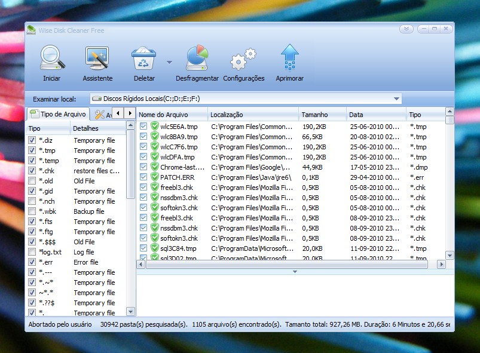Toggle the *.err Error file checkbox
The image size is (480, 353).
[x=32, y=262]
